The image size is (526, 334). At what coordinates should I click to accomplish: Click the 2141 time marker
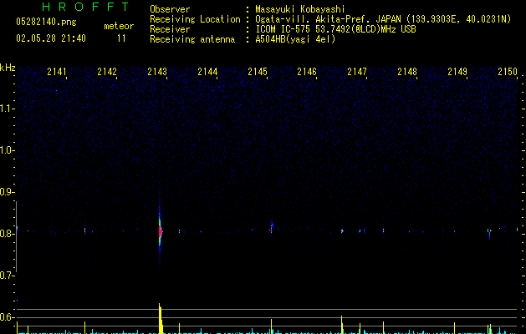(x=57, y=71)
